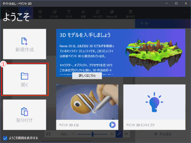This screenshot has width=191, height=143.
Task: Click the zoom out minus icon
Action: [x=73, y=134]
